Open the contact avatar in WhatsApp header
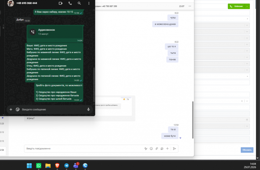 (10, 3)
